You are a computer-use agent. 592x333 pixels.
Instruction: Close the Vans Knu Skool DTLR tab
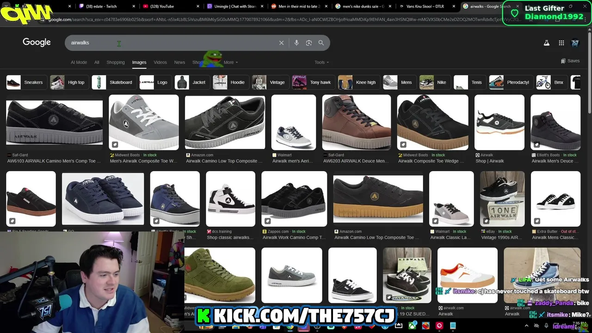[454, 6]
